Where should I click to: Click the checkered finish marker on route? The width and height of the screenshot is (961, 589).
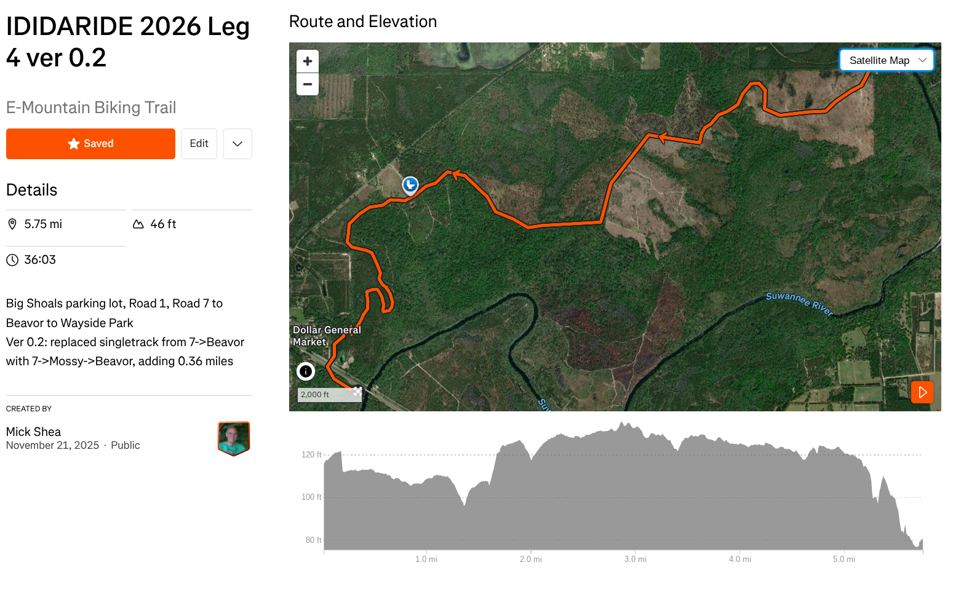point(357,391)
